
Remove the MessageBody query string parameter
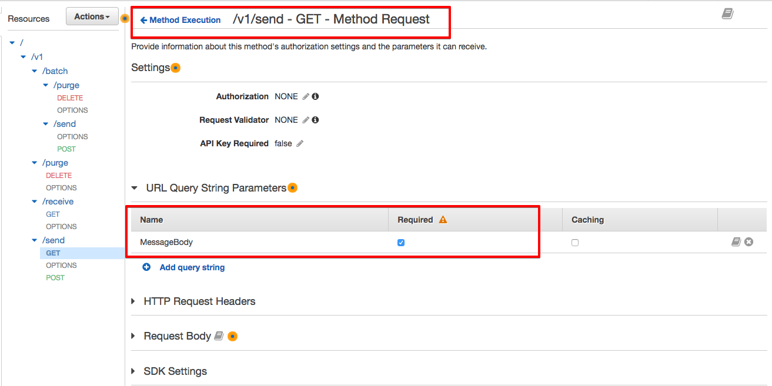coord(748,241)
